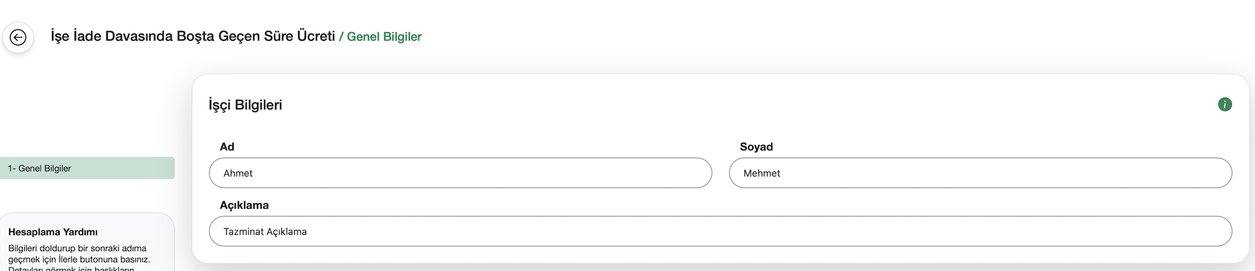
Task: Click empty space right of the İşçi Bilgileri heading
Action: pos(731,105)
